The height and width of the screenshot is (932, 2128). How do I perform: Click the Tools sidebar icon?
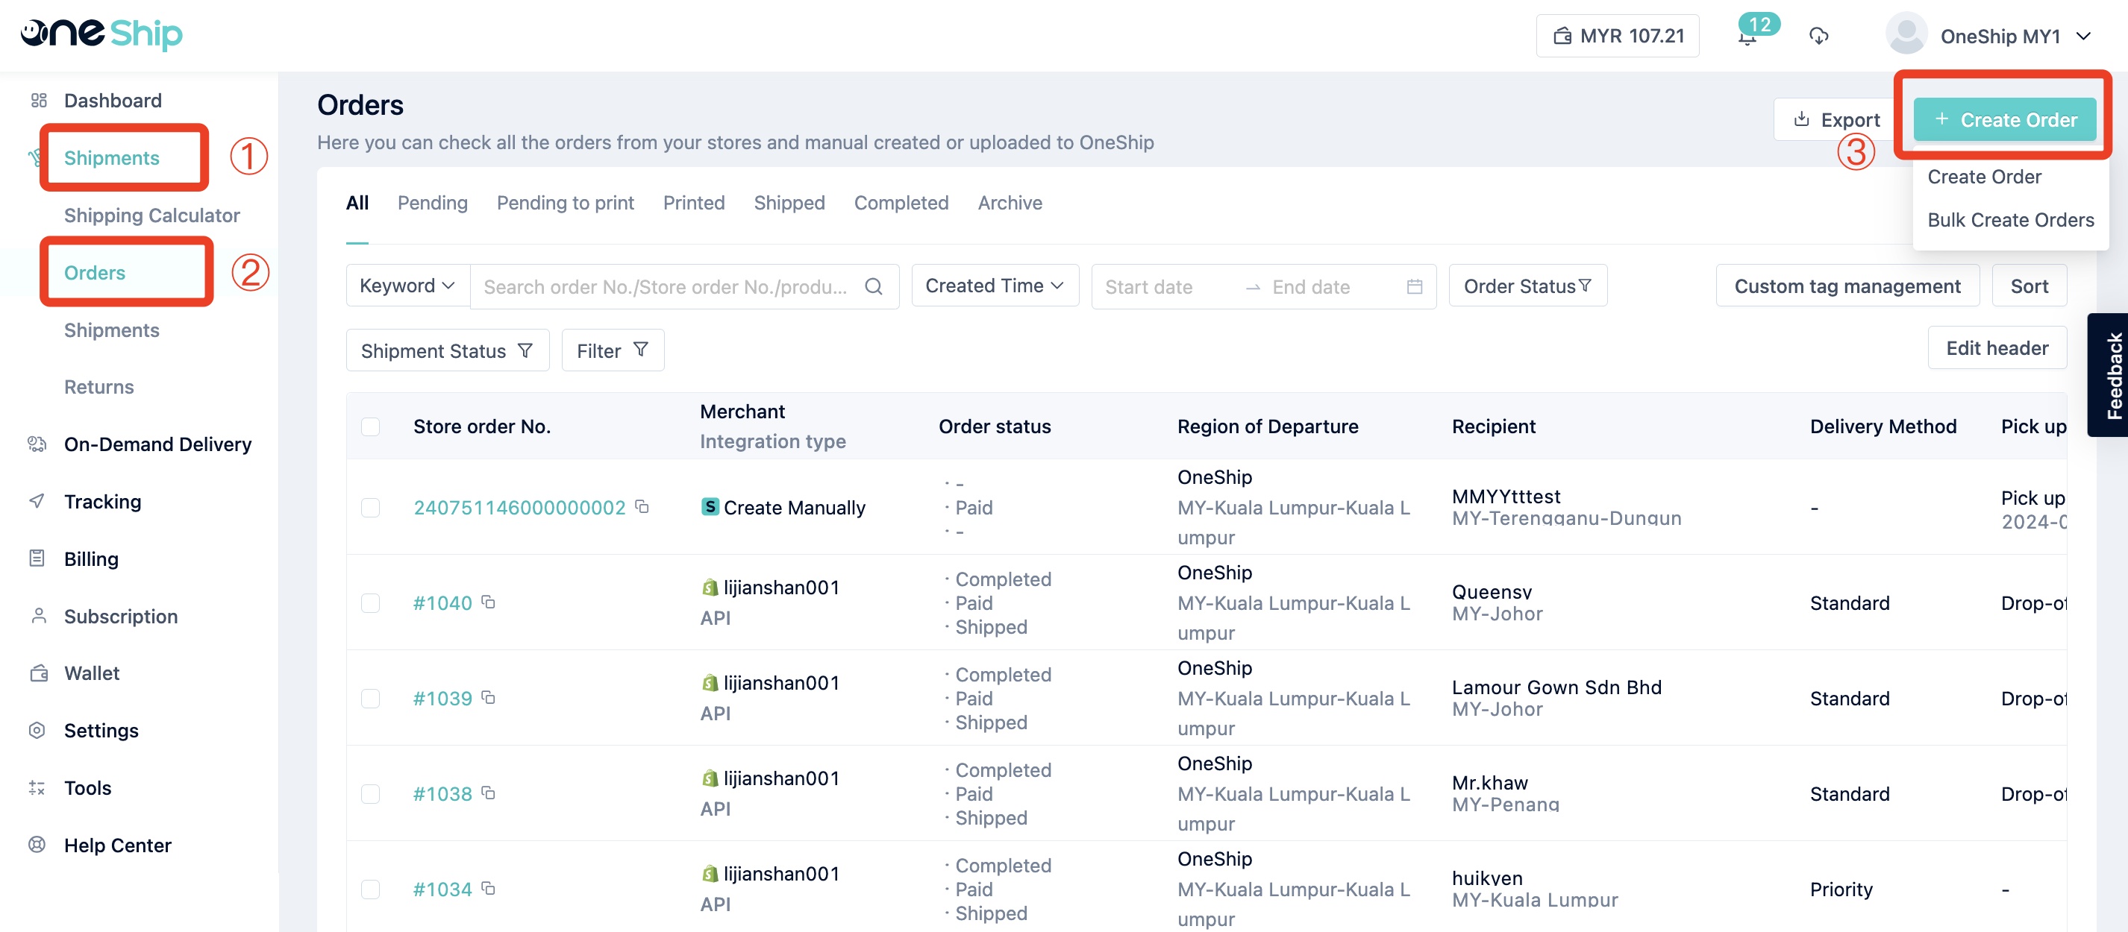coord(37,787)
